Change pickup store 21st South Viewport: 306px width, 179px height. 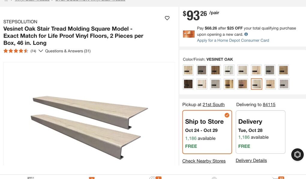(x=213, y=105)
